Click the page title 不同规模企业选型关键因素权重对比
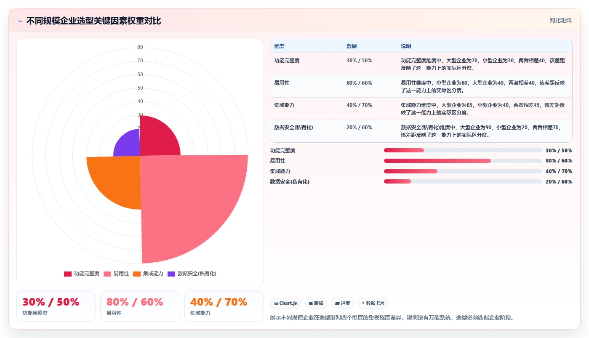Image resolution: width=589 pixels, height=338 pixels. [x=93, y=21]
